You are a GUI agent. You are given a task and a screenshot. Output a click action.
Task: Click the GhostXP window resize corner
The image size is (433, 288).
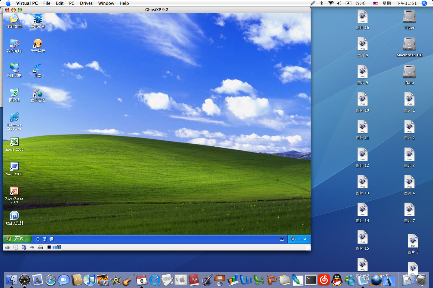(x=308, y=248)
